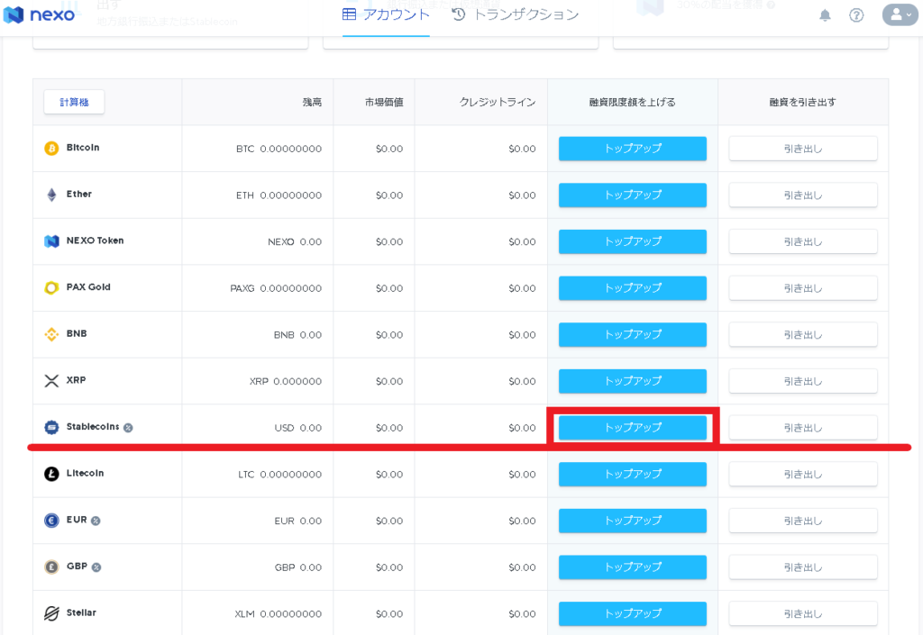Image resolution: width=923 pixels, height=635 pixels.
Task: Click トップアップ for Bitcoin
Action: click(x=633, y=149)
